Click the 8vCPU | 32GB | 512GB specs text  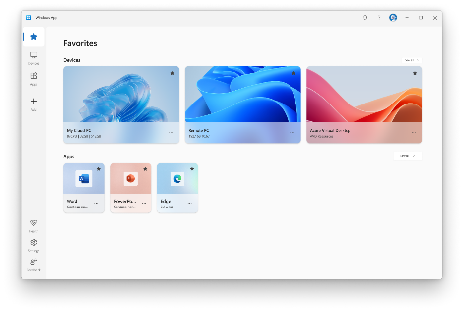[84, 136]
